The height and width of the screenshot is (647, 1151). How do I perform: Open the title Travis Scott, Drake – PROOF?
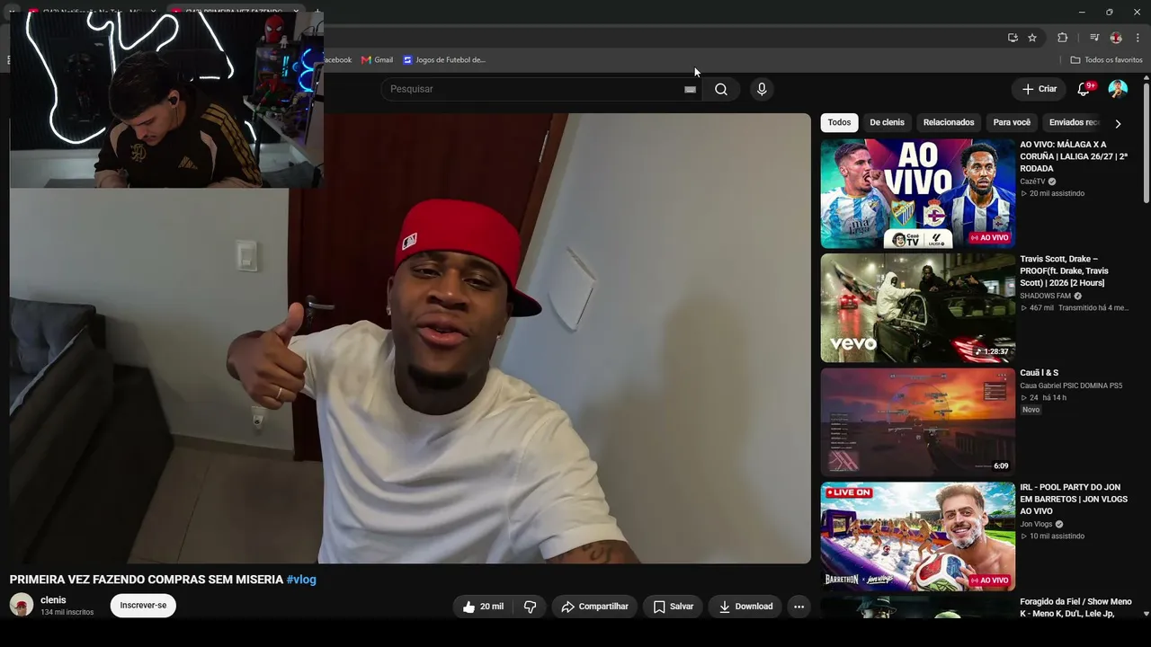coord(1065,270)
